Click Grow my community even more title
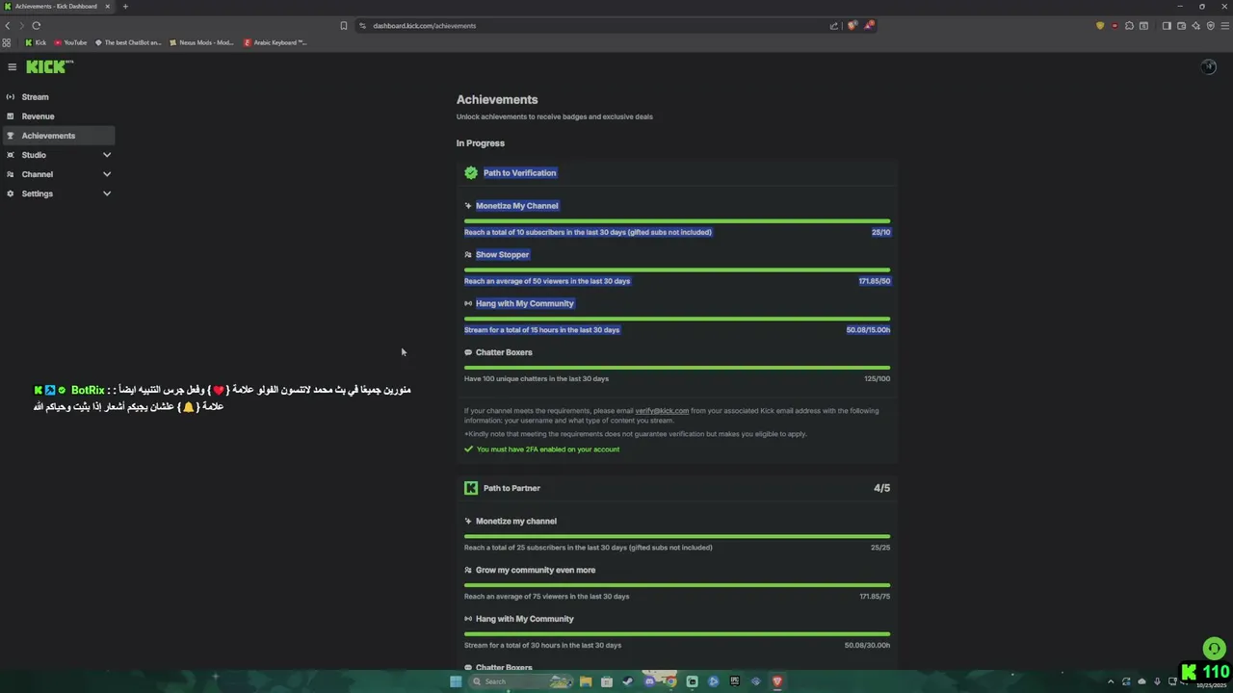The height and width of the screenshot is (693, 1233). pos(536,571)
